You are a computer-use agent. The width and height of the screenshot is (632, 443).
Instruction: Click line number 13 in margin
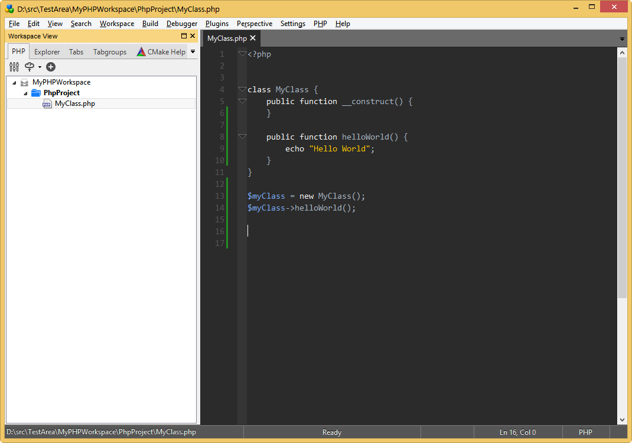click(x=219, y=196)
